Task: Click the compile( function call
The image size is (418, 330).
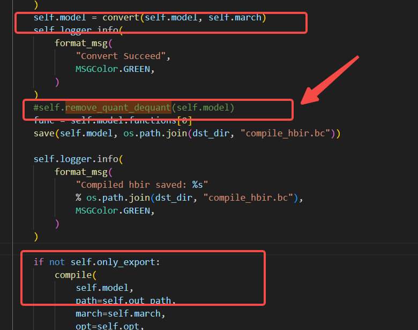Action: point(73,275)
